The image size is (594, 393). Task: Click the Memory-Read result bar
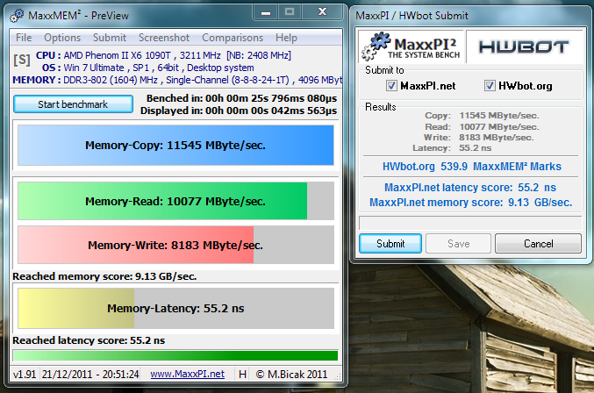pos(175,201)
